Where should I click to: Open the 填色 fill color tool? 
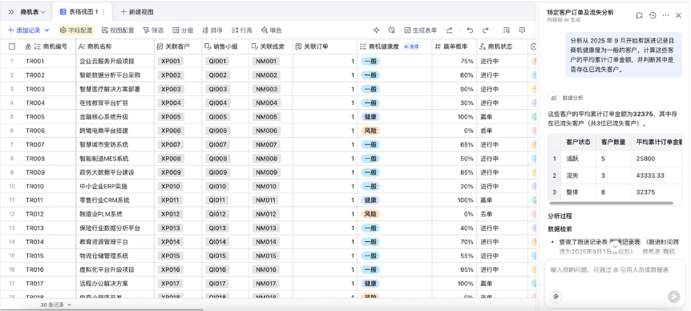tap(271, 30)
